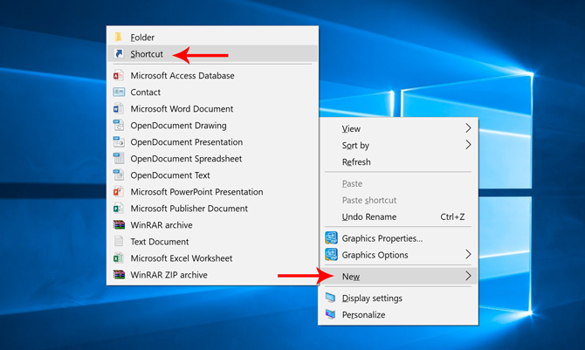Click the Shortcut arrow icon
The width and height of the screenshot is (585, 350).
click(119, 54)
